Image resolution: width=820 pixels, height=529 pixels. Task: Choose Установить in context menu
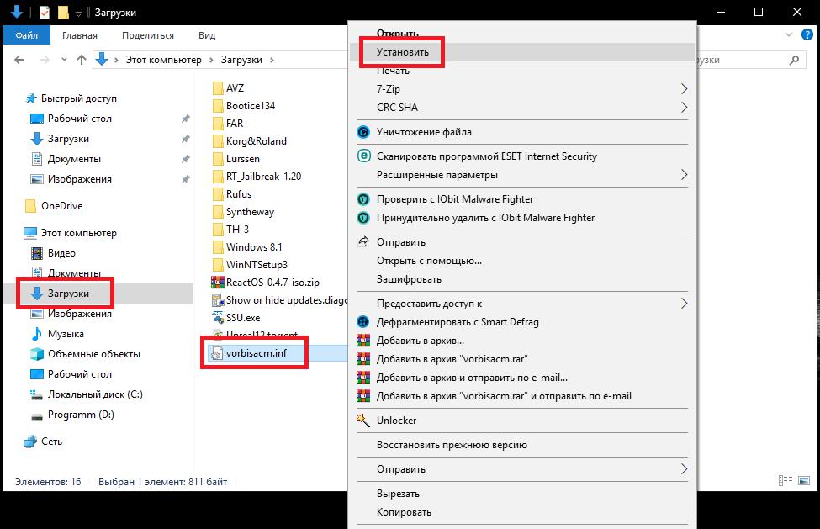pos(403,52)
